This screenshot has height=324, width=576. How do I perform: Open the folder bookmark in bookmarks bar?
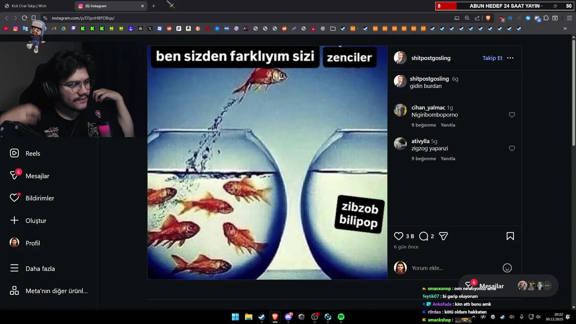[x=333, y=28]
